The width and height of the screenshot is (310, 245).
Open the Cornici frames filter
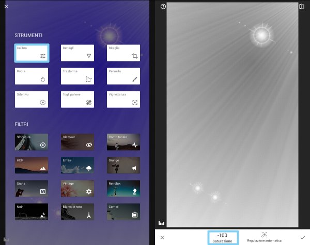[124, 211]
